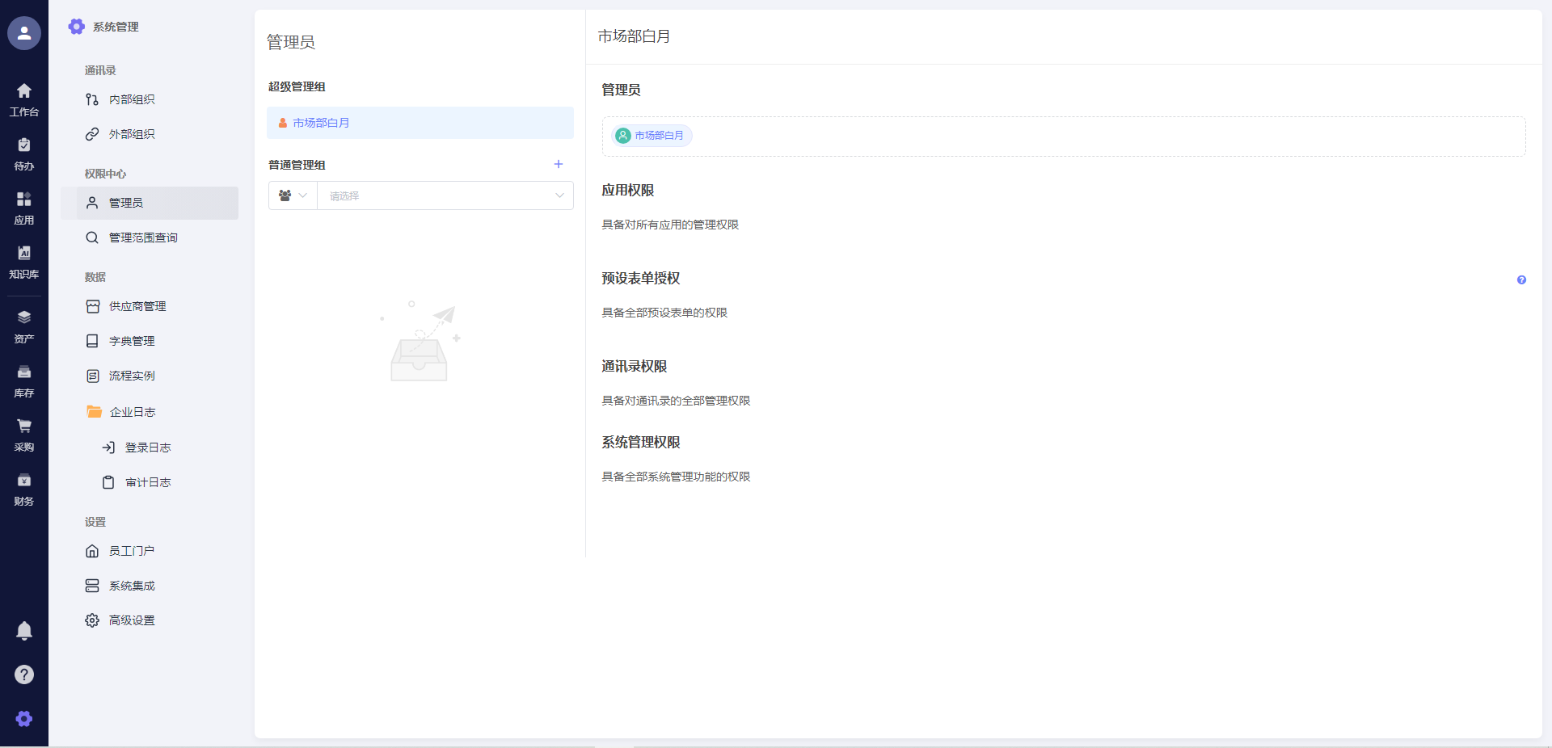Open 内部组织 menu item
This screenshot has height=748, width=1552.
click(x=132, y=99)
